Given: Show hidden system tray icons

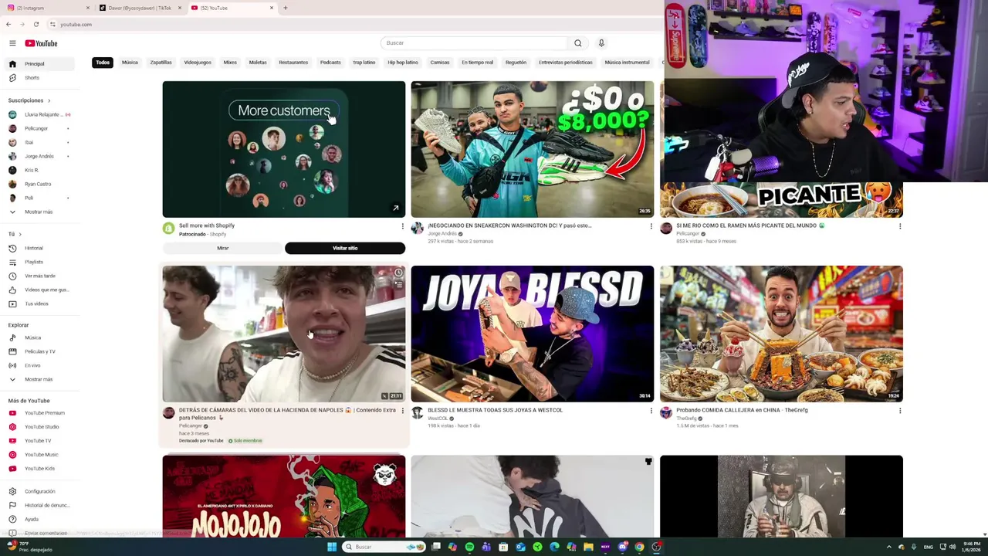Looking at the screenshot, I should [x=888, y=547].
